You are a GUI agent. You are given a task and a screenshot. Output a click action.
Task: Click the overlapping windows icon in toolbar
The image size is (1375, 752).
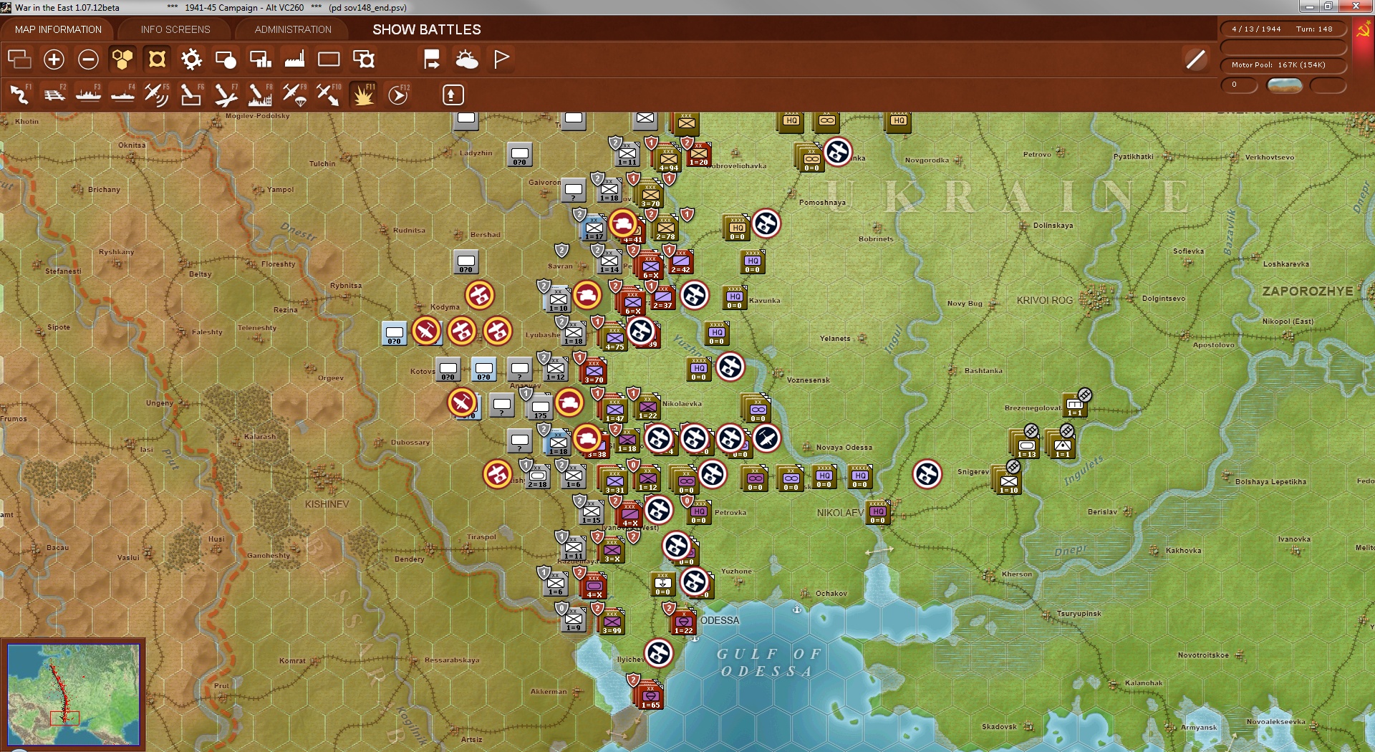tap(19, 59)
